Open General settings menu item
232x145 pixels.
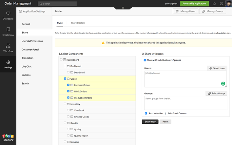click(26, 24)
